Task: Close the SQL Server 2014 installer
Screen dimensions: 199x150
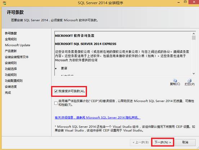Action: click(x=194, y=2)
